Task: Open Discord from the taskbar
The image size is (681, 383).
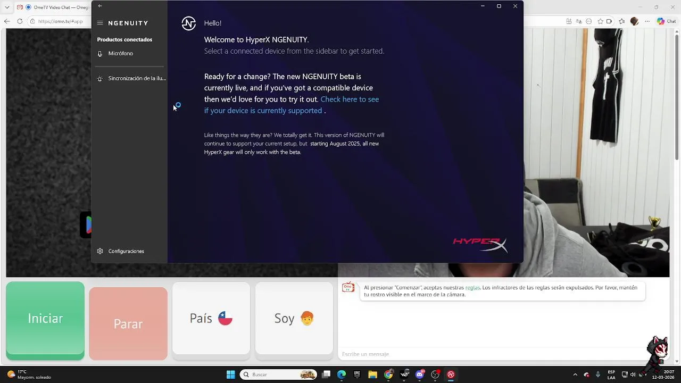Action: pyautogui.click(x=420, y=374)
